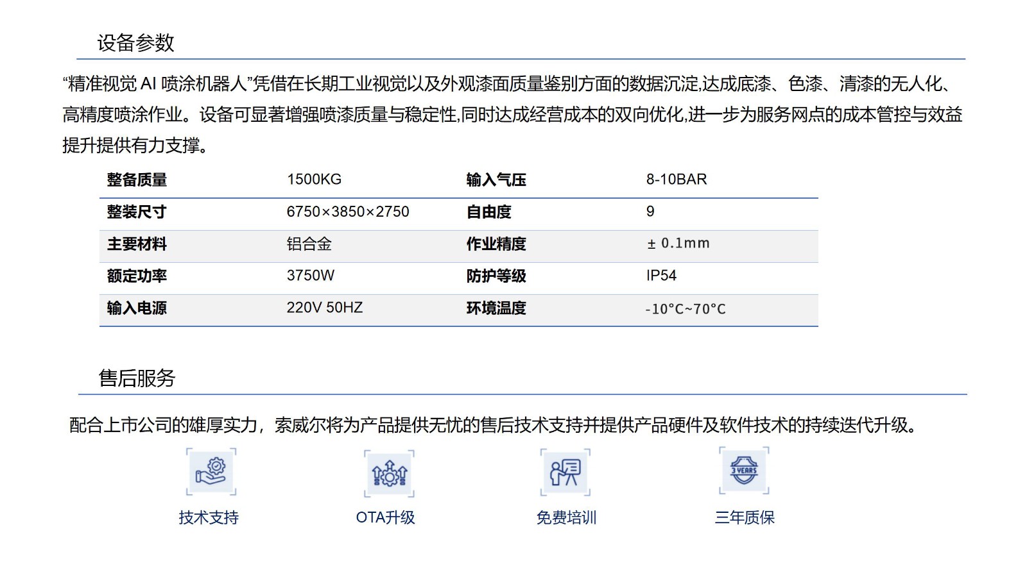Select the 技术支持 label
Screen dimensions: 1027x577
click(209, 517)
